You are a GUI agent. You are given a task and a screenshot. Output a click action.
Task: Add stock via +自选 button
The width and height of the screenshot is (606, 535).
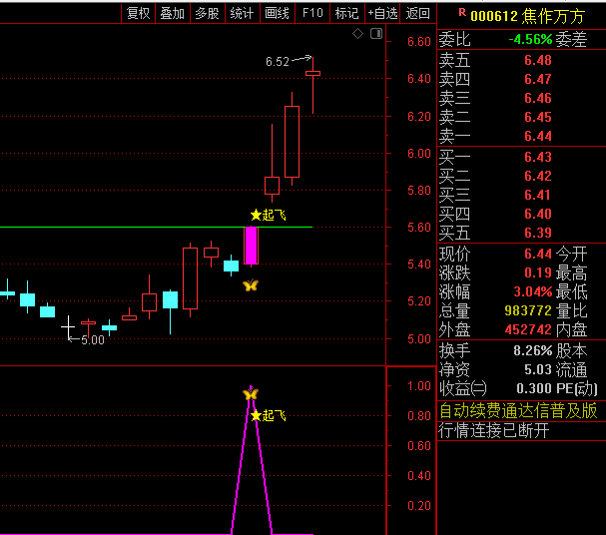click(382, 14)
